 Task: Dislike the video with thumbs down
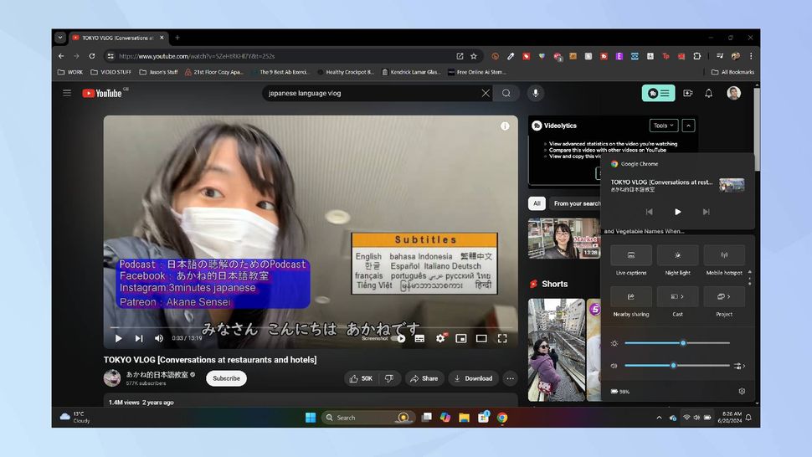coord(389,379)
